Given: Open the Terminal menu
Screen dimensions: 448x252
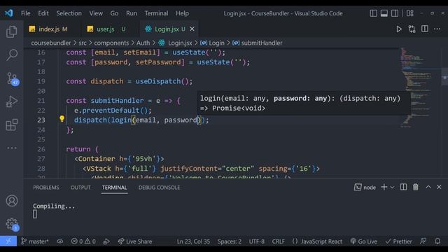Looking at the screenshot, I should [x=156, y=13].
